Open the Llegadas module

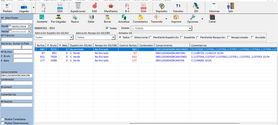pos(24,8)
